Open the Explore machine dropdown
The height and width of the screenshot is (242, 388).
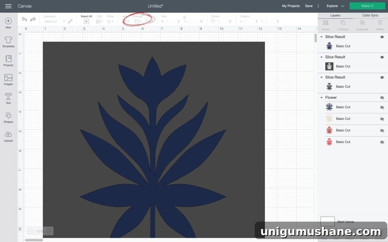[x=335, y=6]
